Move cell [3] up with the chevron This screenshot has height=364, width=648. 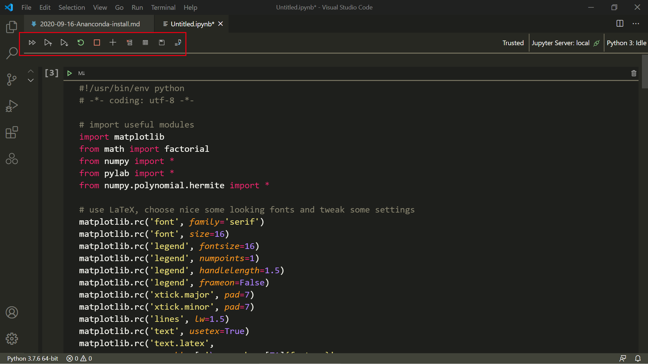pos(31,71)
